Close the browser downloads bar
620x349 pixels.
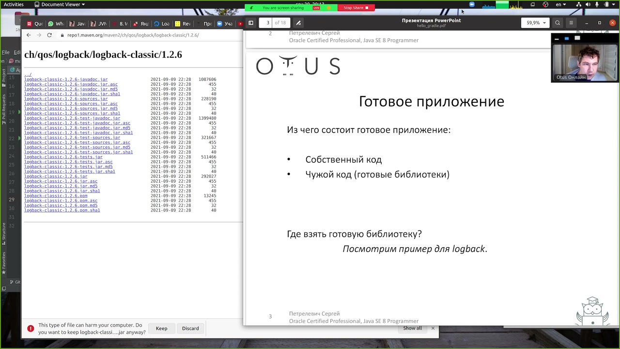pos(433,328)
